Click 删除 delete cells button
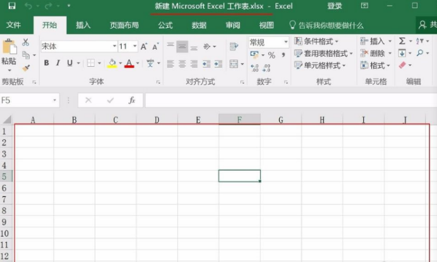Viewport: 437px width, 262px height. [x=373, y=53]
